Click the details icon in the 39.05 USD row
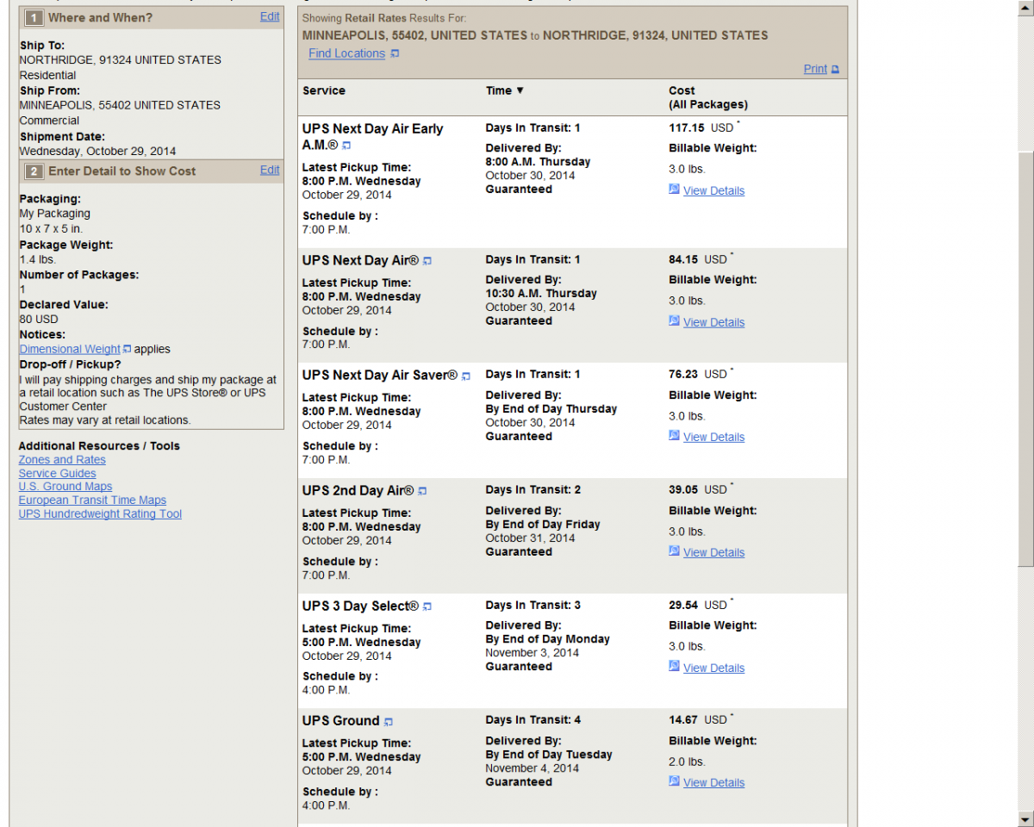 [x=675, y=551]
